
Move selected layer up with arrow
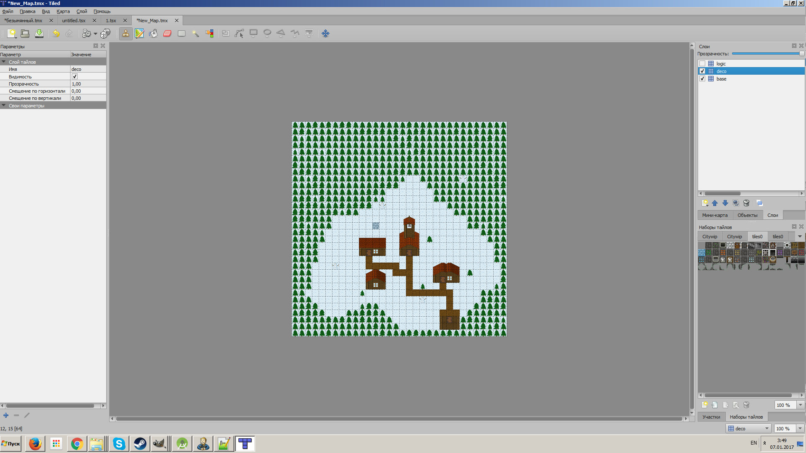[714, 203]
